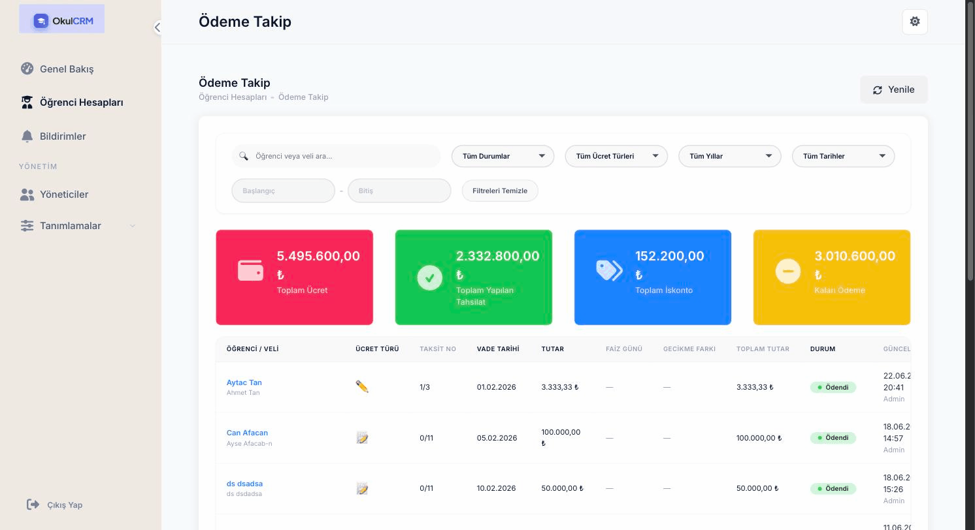Click the wallet icon on Toplam Ücret card
This screenshot has width=975, height=530.
click(x=250, y=270)
